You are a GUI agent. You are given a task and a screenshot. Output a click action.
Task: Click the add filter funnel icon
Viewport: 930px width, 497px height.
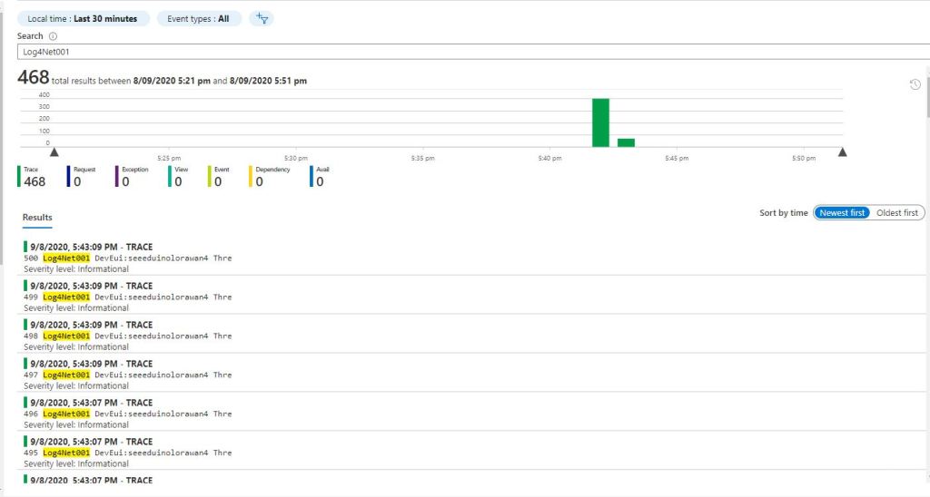[x=262, y=18]
